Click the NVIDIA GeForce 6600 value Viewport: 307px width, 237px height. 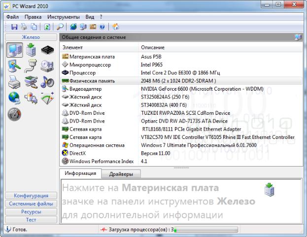[202, 89]
